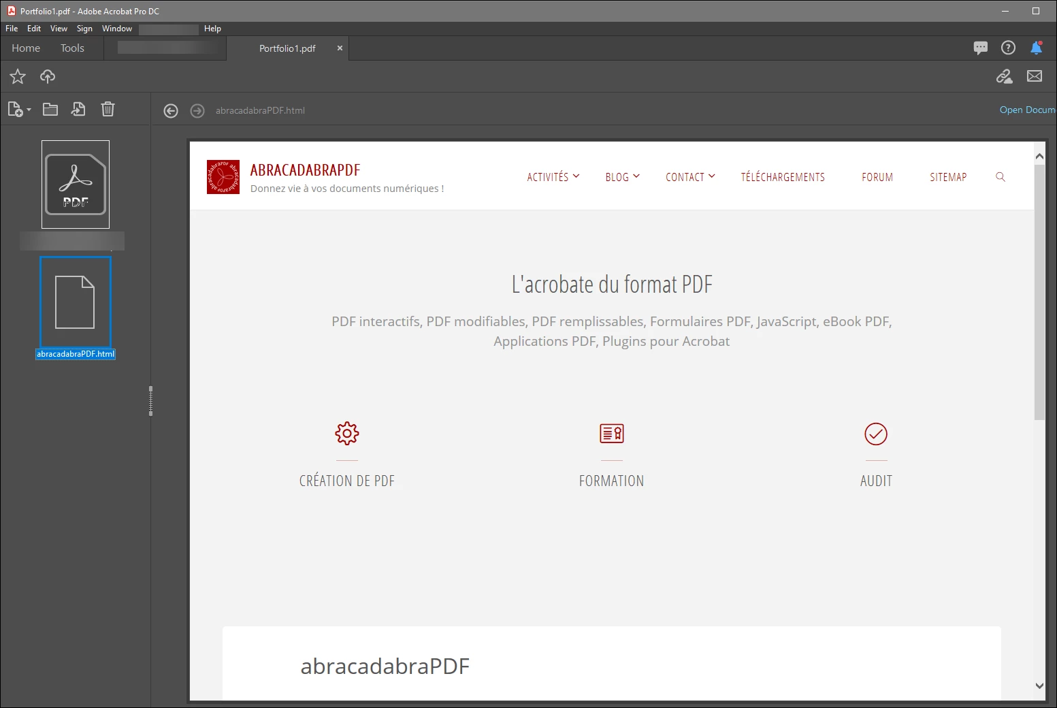Click the AUDIT heading
Viewport: 1057px width, 708px height.
click(876, 481)
